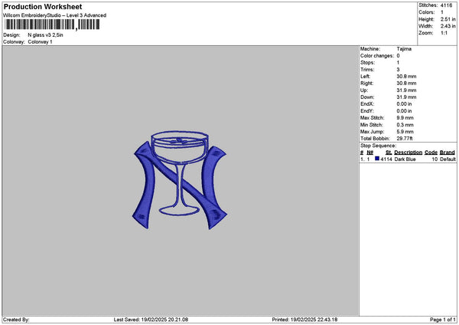Click the Last Saved timestamp
The image size is (459, 325).
[x=151, y=320]
